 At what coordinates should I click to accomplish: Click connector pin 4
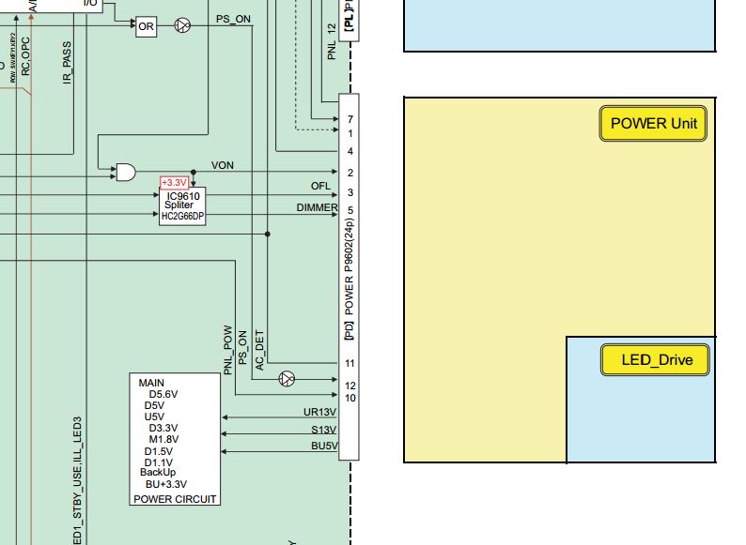pyautogui.click(x=350, y=152)
